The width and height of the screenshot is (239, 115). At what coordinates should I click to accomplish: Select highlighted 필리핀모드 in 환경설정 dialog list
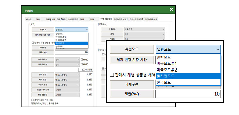pos(71,43)
